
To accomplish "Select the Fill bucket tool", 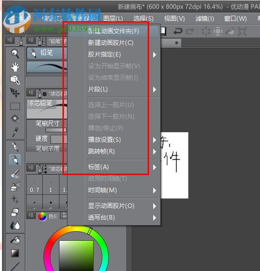I will tap(15, 240).
